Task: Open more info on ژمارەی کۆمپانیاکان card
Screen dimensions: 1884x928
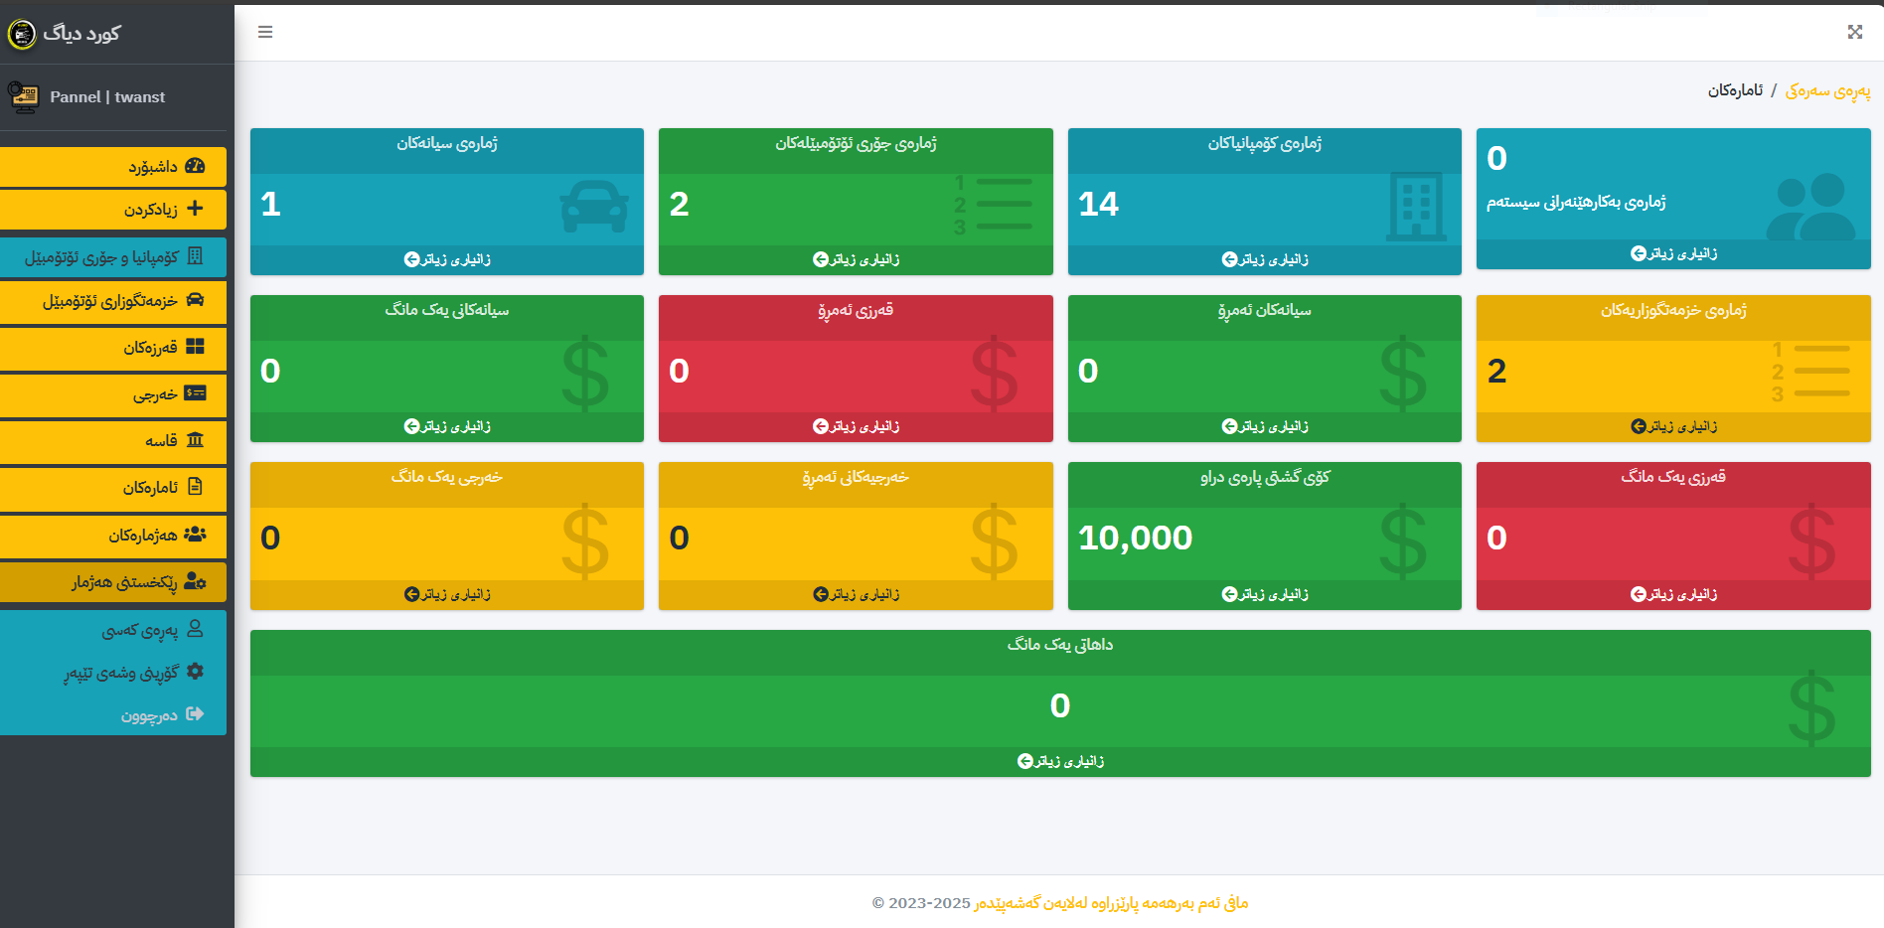Action: 1265,259
